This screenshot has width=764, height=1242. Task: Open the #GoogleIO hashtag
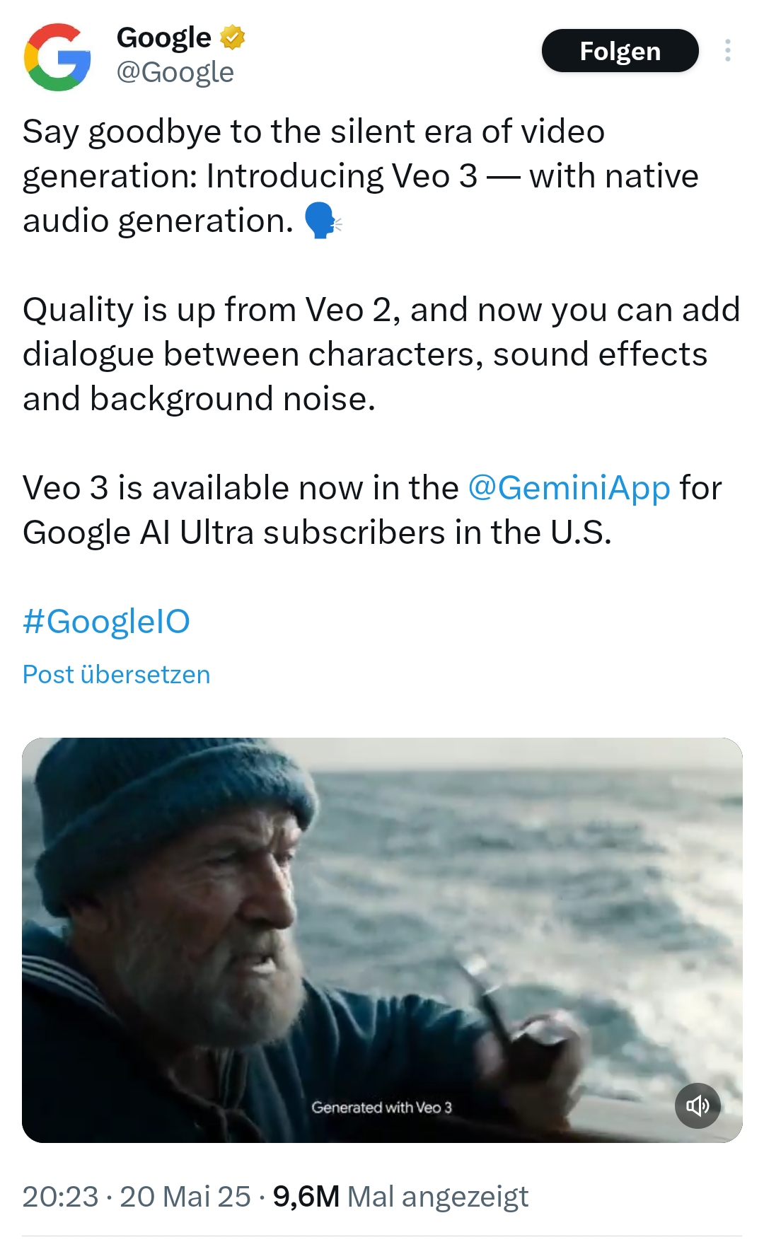(106, 622)
